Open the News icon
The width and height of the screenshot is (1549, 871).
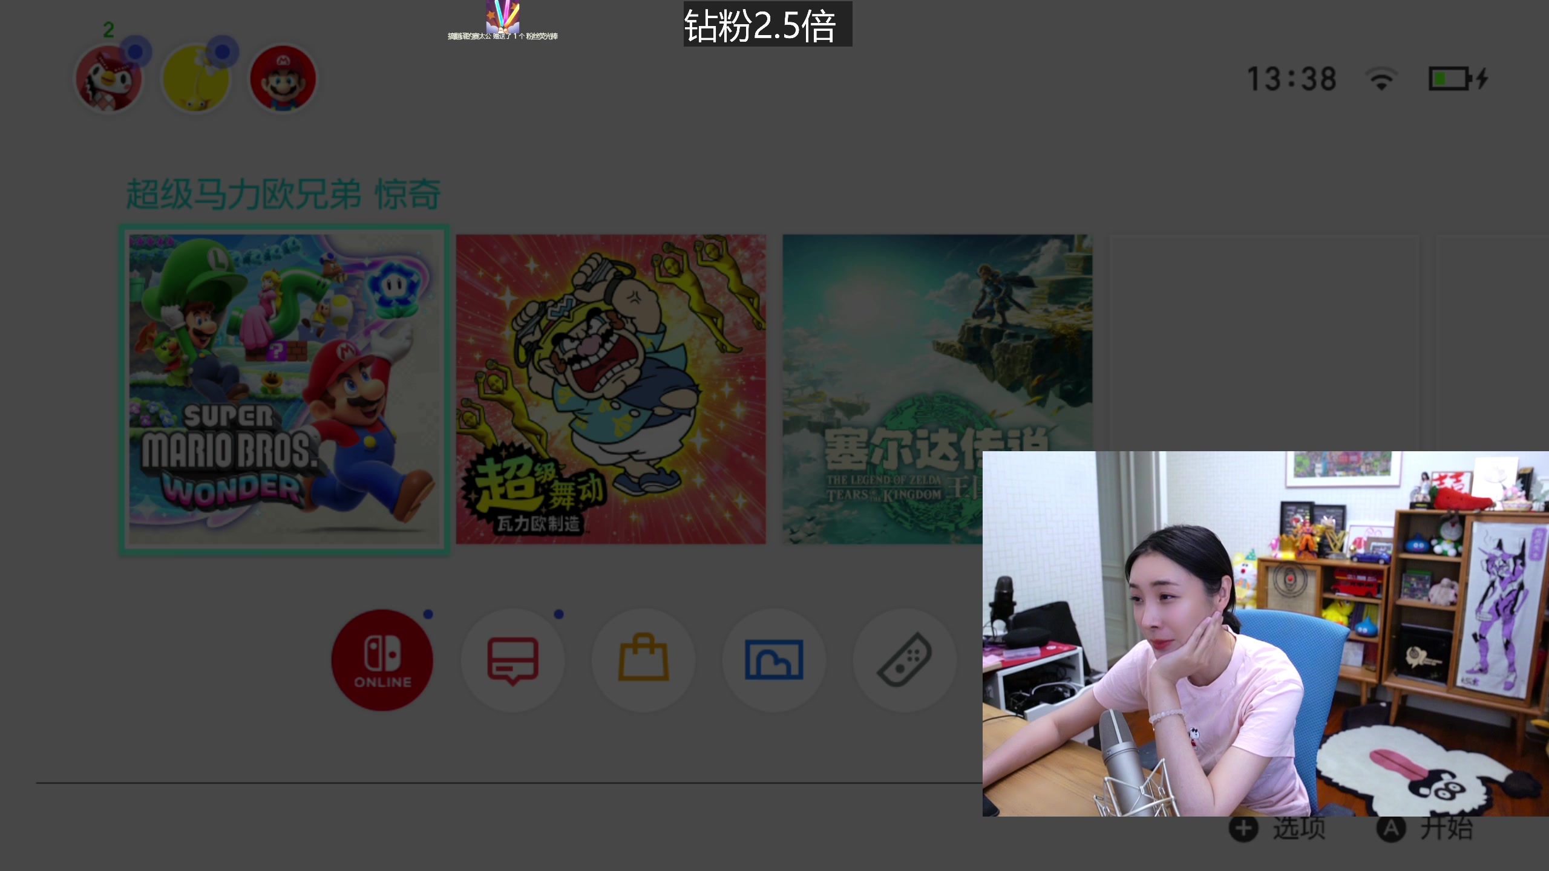513,660
